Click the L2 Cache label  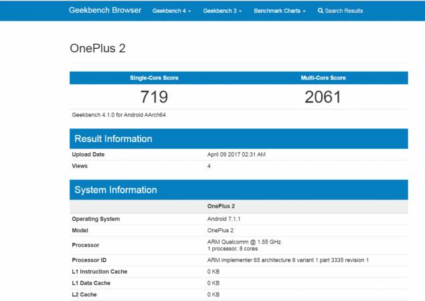coord(84,294)
